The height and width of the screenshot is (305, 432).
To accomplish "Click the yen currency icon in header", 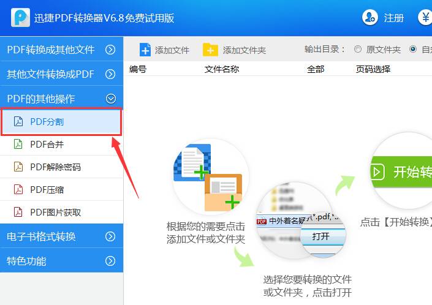I will pyautogui.click(x=425, y=18).
